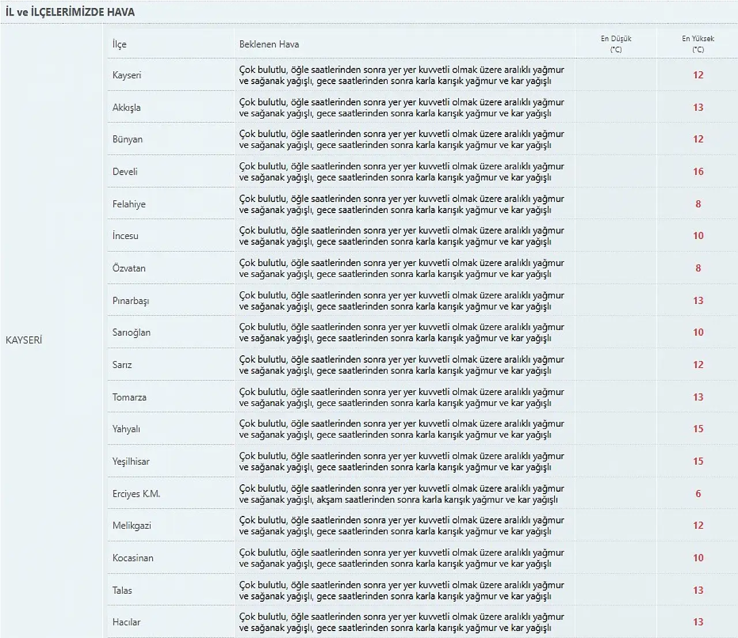Click Melikgazi's high temperature value 12
Image resolution: width=738 pixels, height=638 pixels.
pyautogui.click(x=698, y=525)
